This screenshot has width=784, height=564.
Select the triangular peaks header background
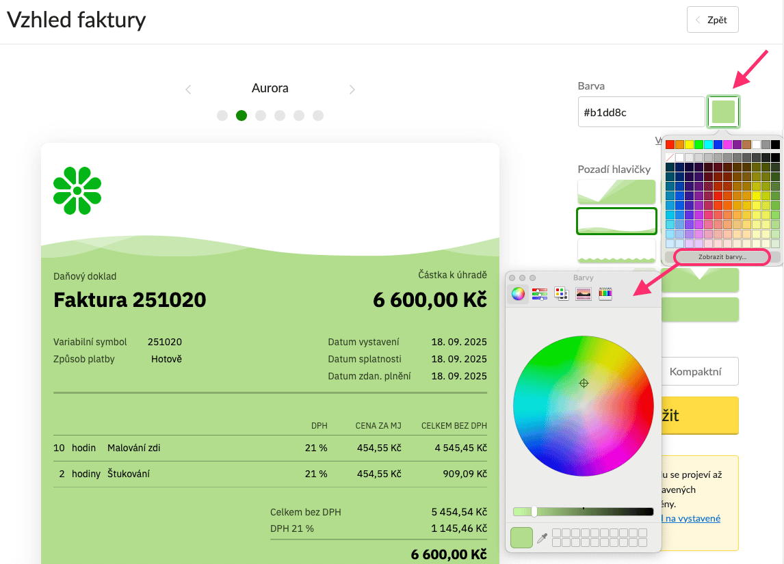pos(616,192)
